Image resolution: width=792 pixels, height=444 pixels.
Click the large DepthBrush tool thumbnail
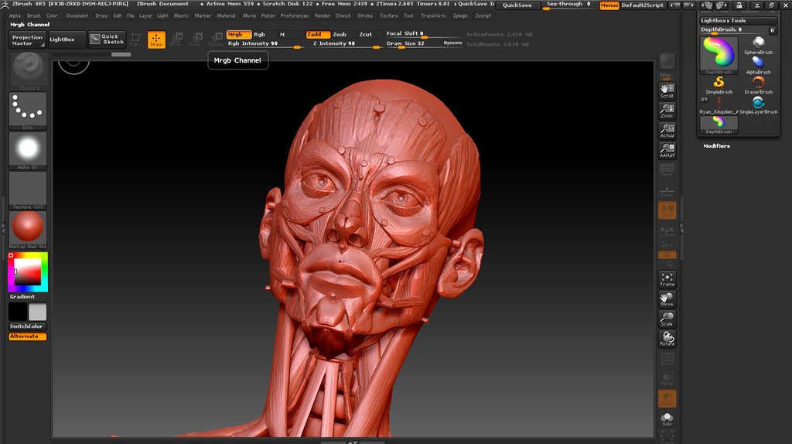point(719,56)
